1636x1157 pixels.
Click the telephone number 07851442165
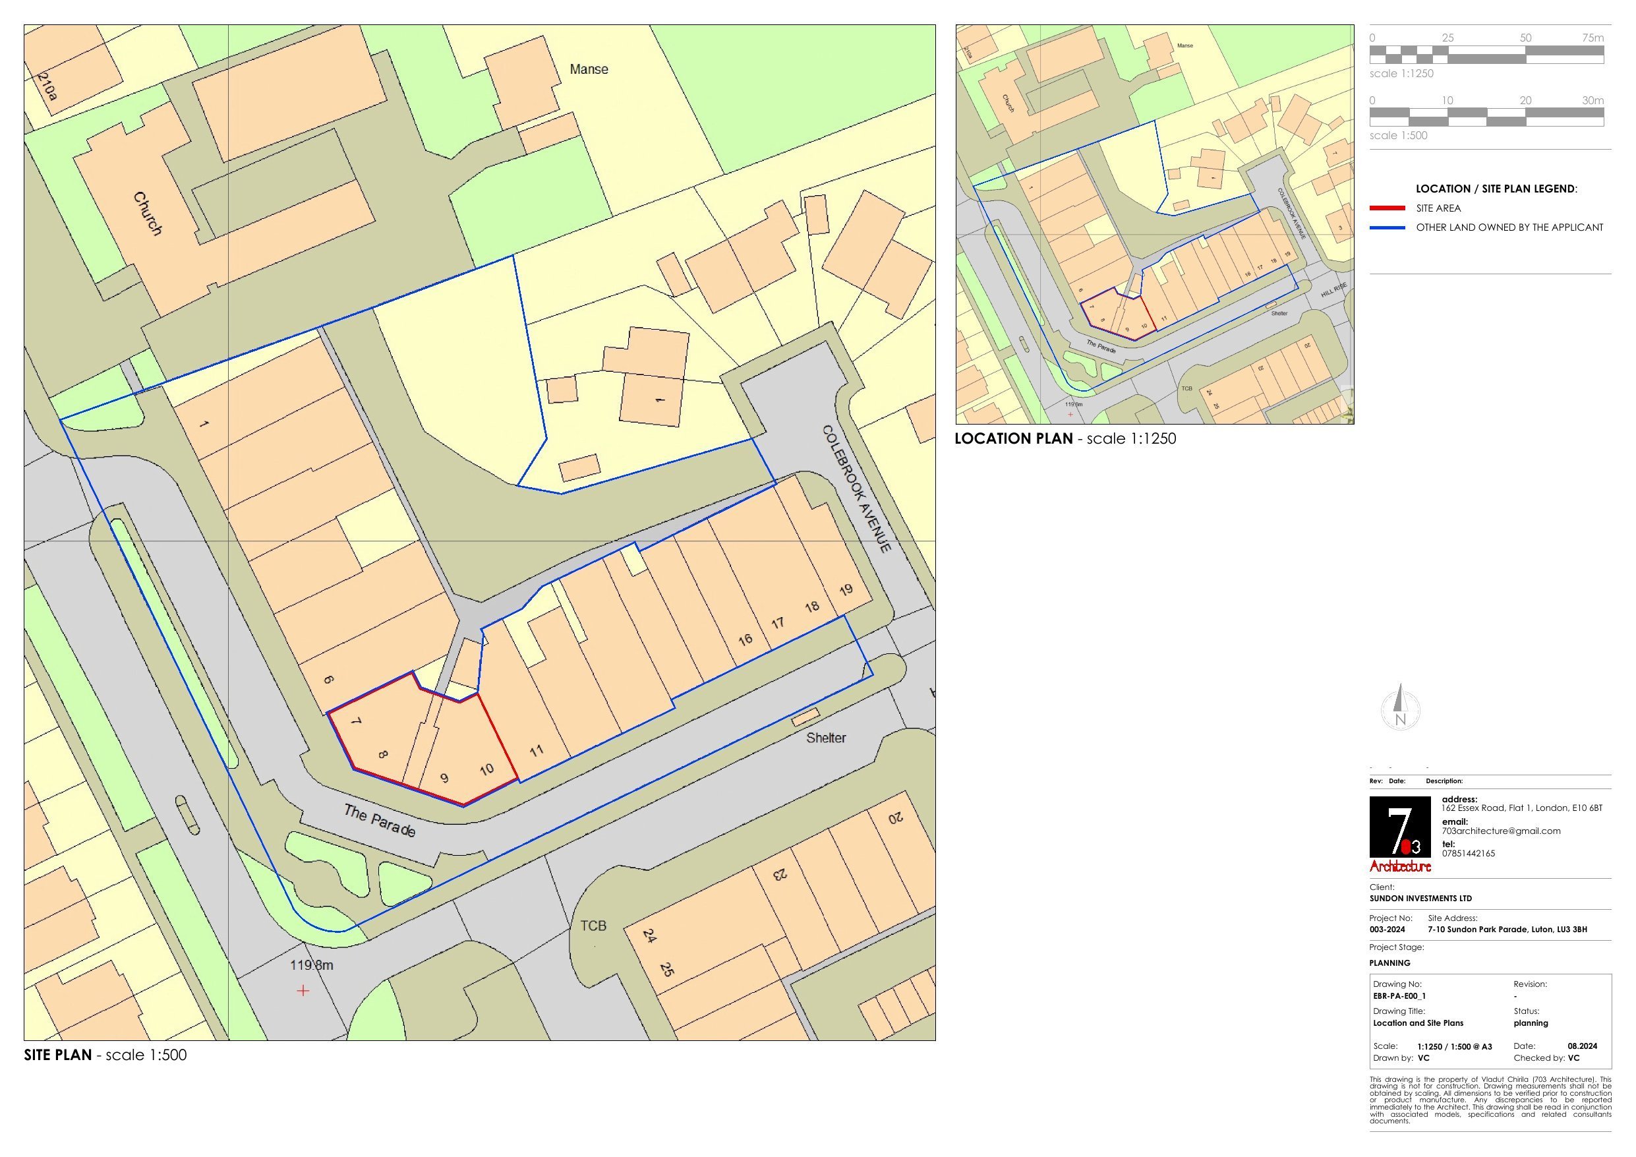(x=1468, y=853)
